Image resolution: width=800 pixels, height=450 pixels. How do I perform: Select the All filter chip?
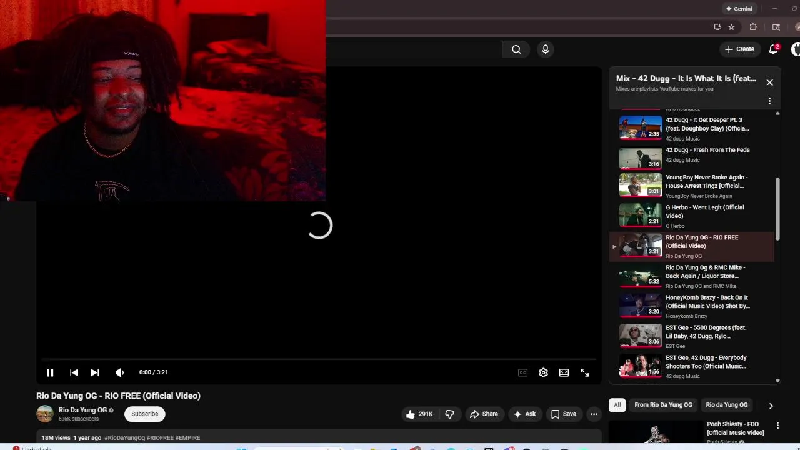(x=617, y=405)
